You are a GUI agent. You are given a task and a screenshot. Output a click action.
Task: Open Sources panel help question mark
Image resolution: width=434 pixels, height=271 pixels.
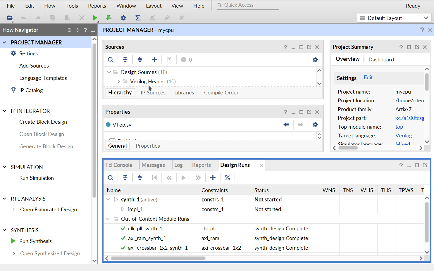click(x=285, y=47)
